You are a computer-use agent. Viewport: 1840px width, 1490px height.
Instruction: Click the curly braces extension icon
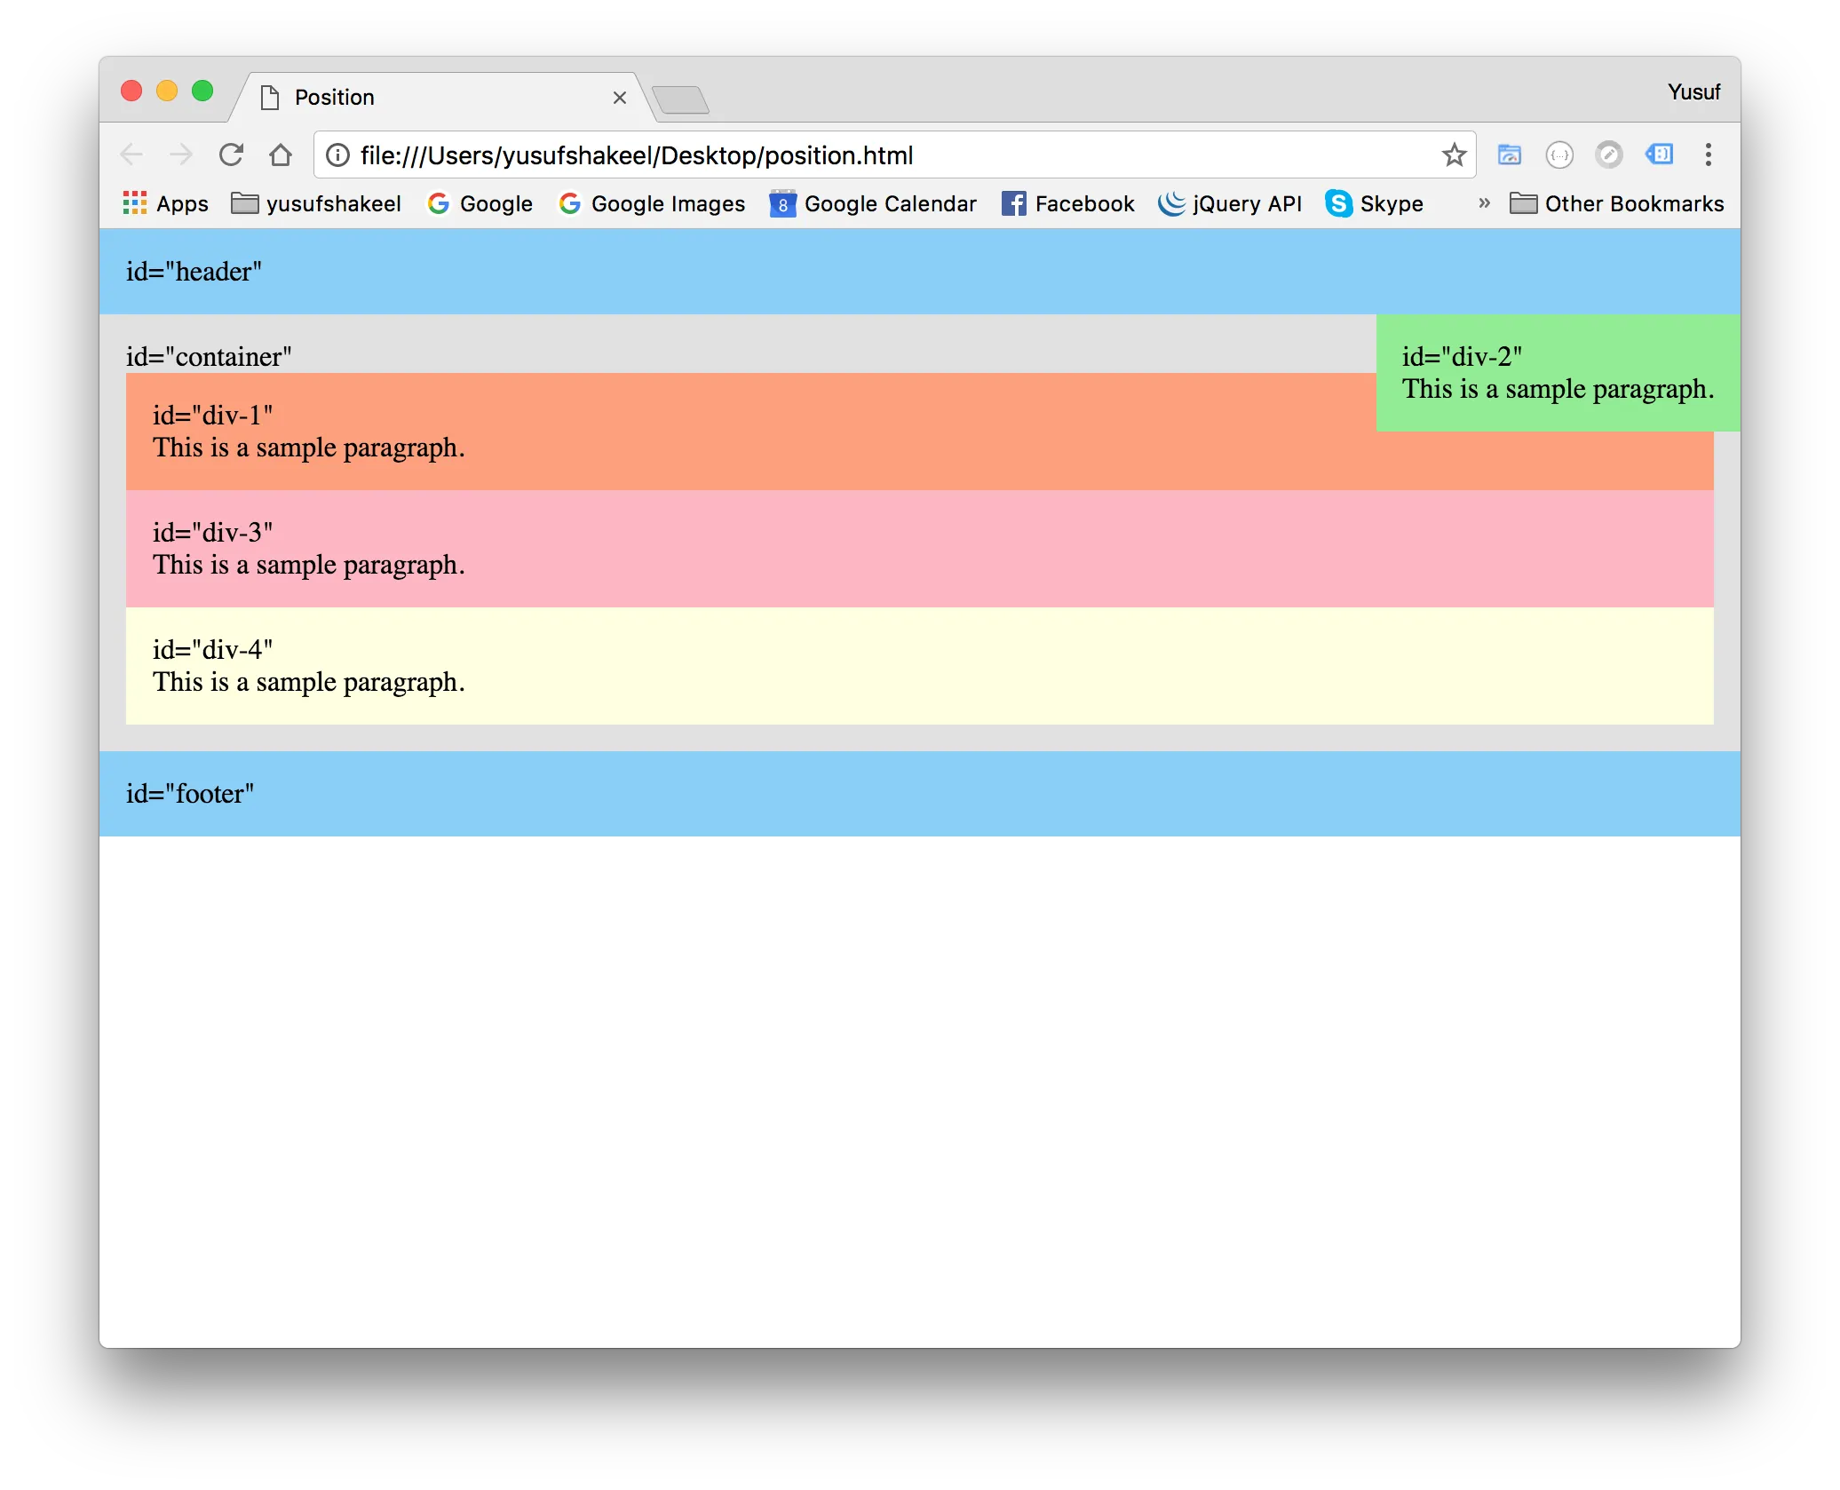1559,155
